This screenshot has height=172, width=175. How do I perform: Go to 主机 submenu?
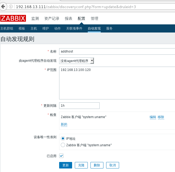[x=34, y=28]
